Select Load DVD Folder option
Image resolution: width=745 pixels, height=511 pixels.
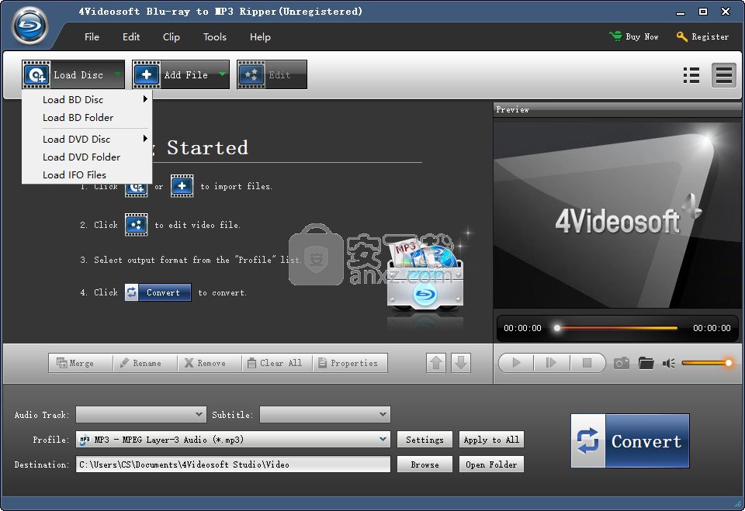tap(87, 157)
